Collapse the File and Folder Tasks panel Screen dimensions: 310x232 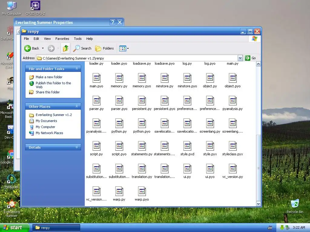(x=77, y=69)
